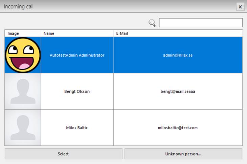Select the Milos Baltic name cell
Screen dimensions: 247x164
tap(77, 128)
